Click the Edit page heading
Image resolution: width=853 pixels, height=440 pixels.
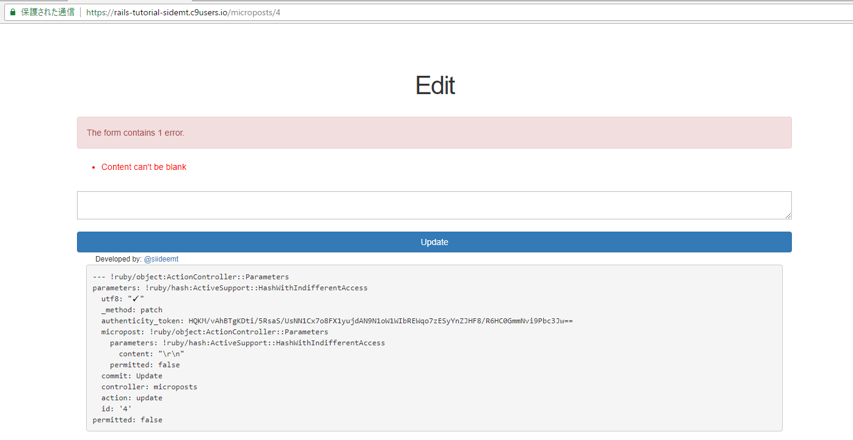434,85
